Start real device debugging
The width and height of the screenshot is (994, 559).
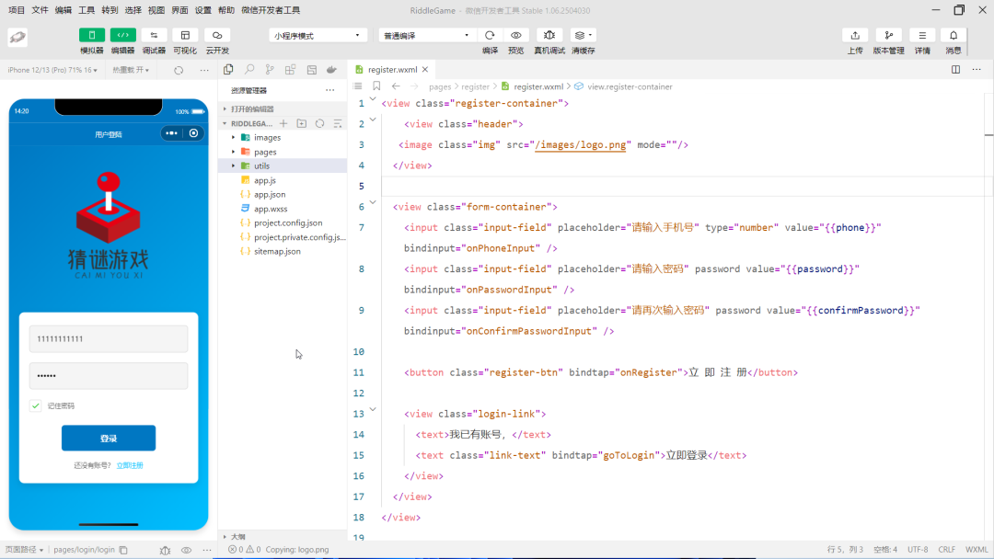549,36
